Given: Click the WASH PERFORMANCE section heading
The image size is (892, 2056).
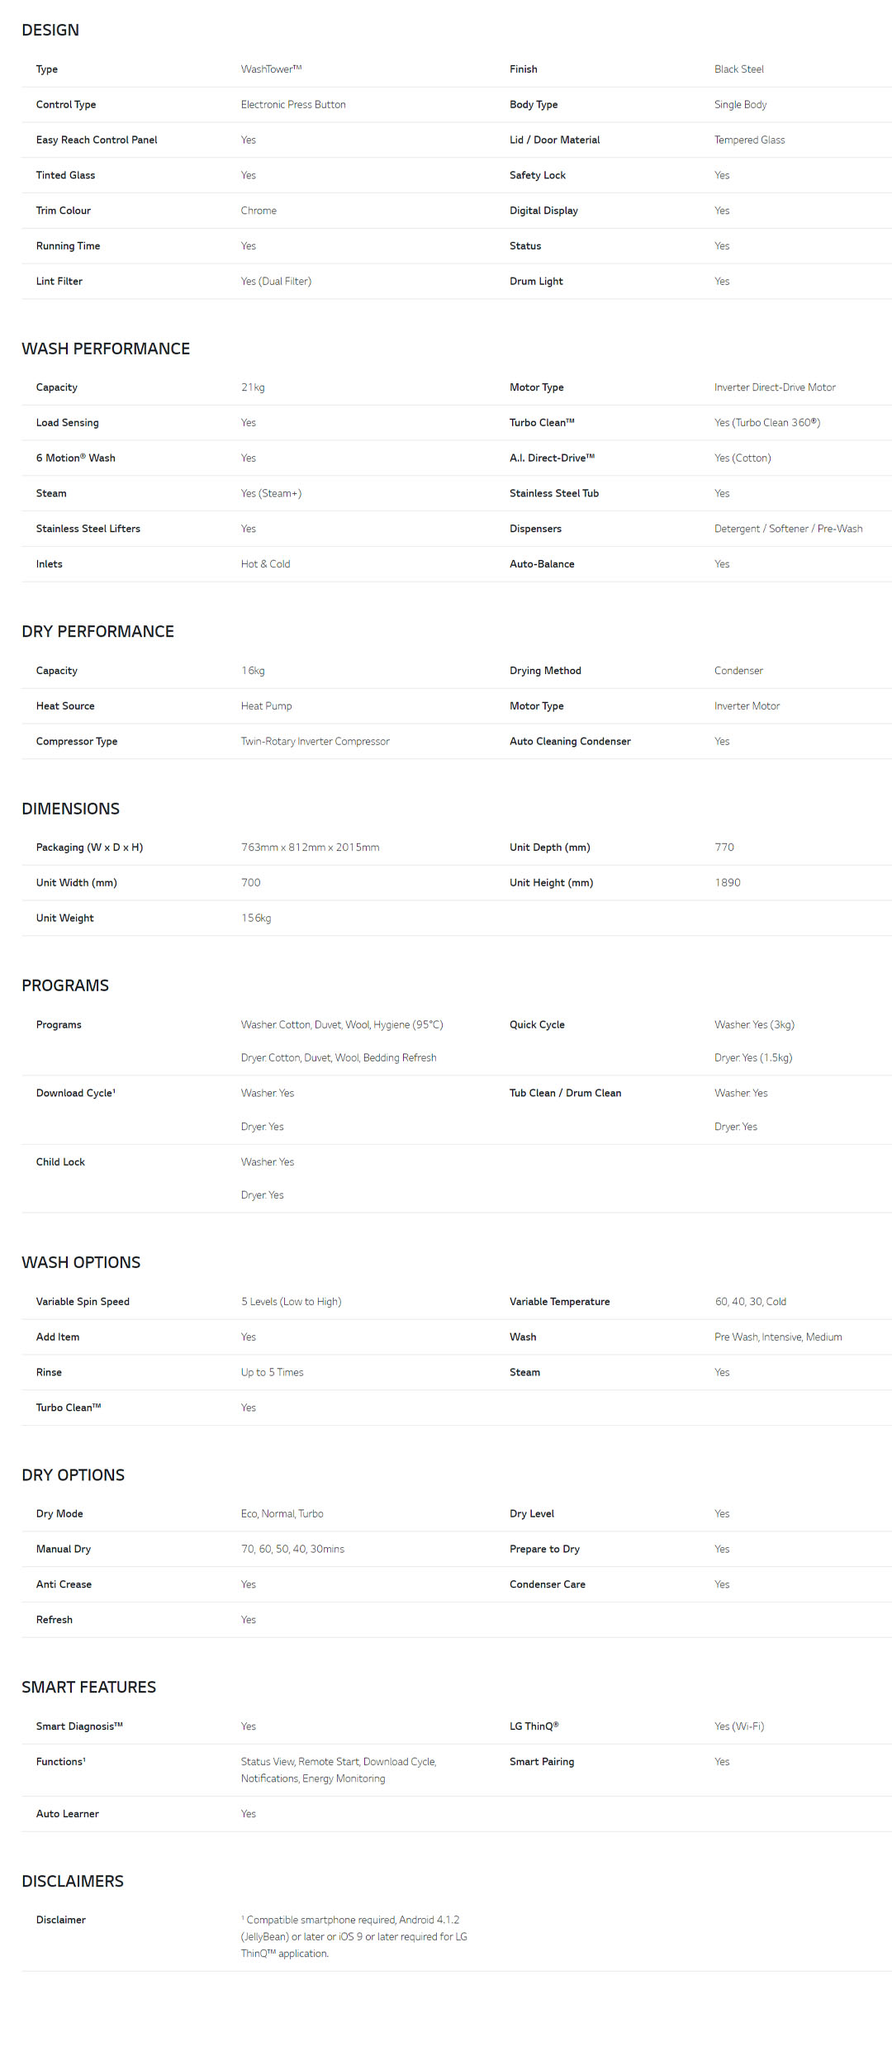Looking at the screenshot, I should coord(106,349).
